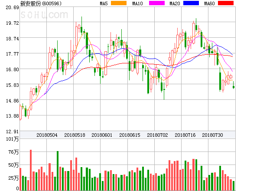Click the MA10 legend label

(x=137, y=3)
